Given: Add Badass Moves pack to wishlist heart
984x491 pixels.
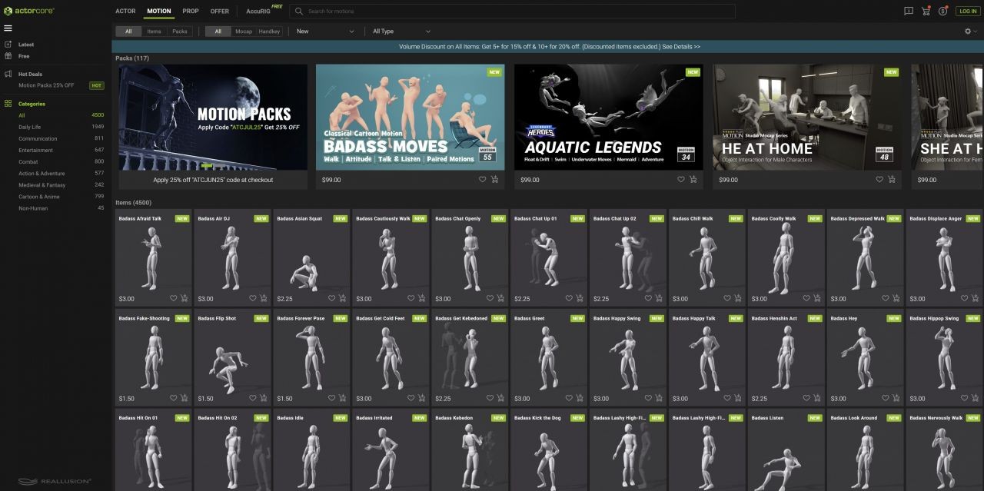Looking at the screenshot, I should coord(482,180).
